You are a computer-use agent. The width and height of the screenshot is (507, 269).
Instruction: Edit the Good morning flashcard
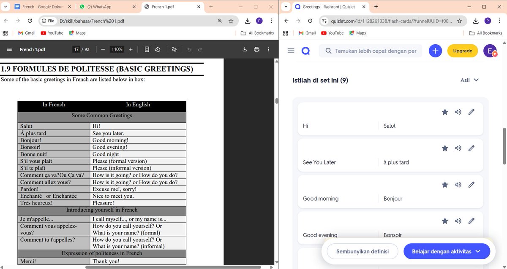coord(472,184)
